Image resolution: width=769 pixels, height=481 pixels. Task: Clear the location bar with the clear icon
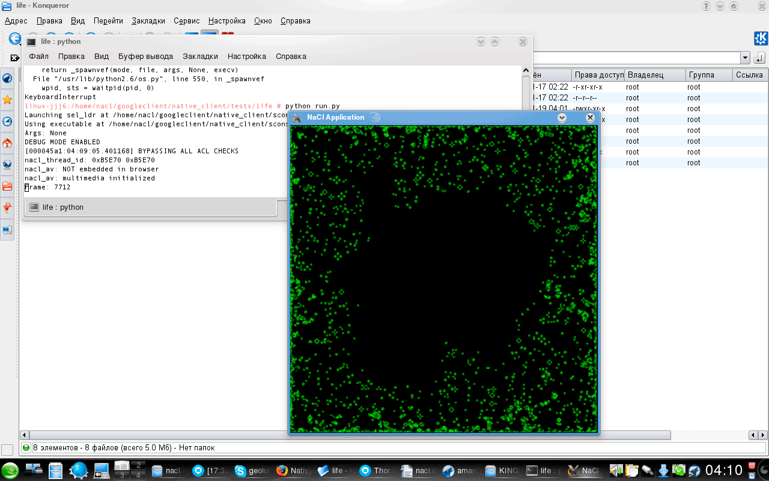point(14,58)
